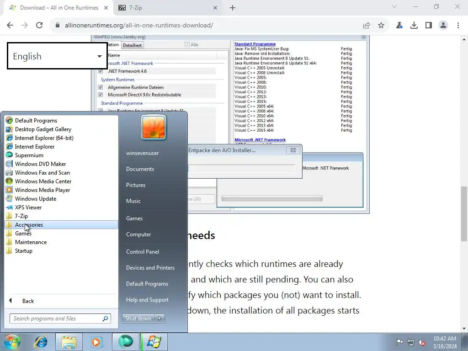Open Default Programs in right pane
Image resolution: width=468 pixels, height=351 pixels.
pyautogui.click(x=147, y=283)
